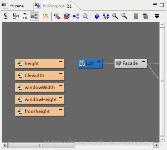Select the stacked text over graph view icon
Screen dimensions: 167x150
(25, 16)
